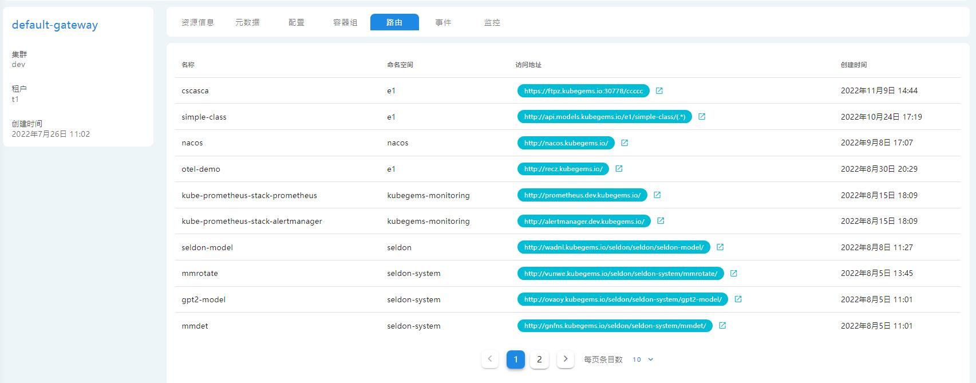This screenshot has width=976, height=383.
Task: Open external link icon for nacos route
Action: pos(625,143)
